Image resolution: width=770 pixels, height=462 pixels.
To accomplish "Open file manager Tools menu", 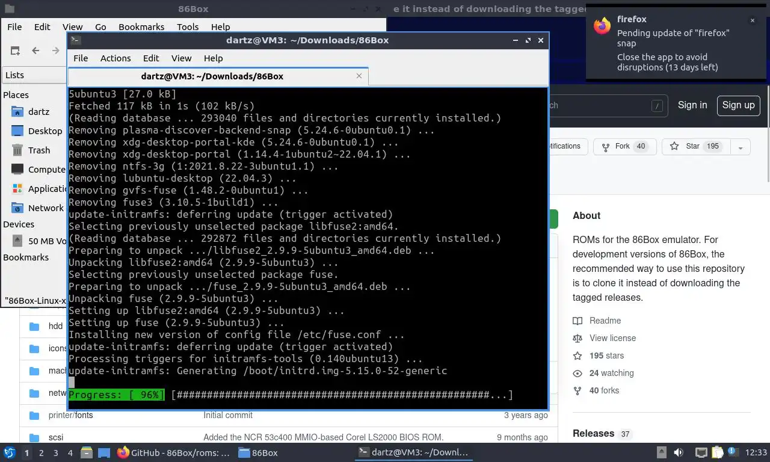I will pos(188,26).
